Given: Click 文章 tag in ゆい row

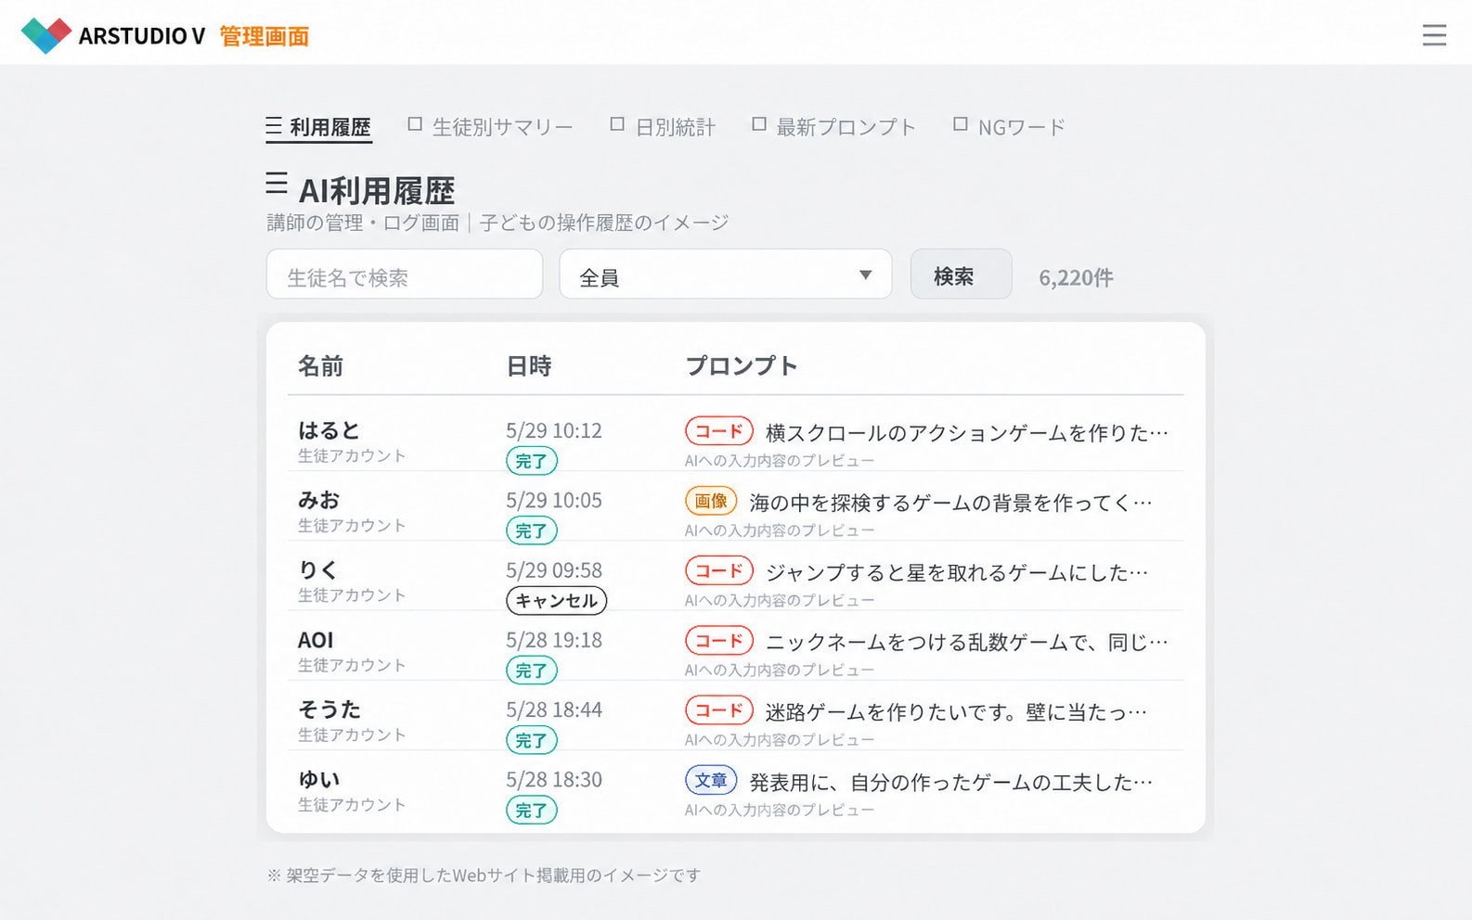Looking at the screenshot, I should click(x=711, y=780).
